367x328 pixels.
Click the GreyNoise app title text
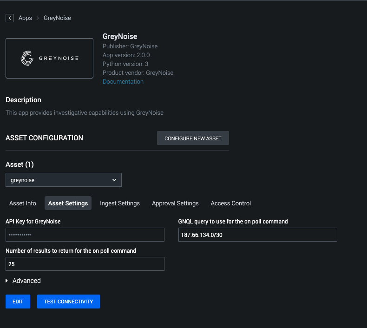coord(120,37)
